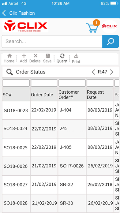The width and height of the screenshot is (120, 213).
Task: Select order SO18-0024
Action: [x=16, y=129]
